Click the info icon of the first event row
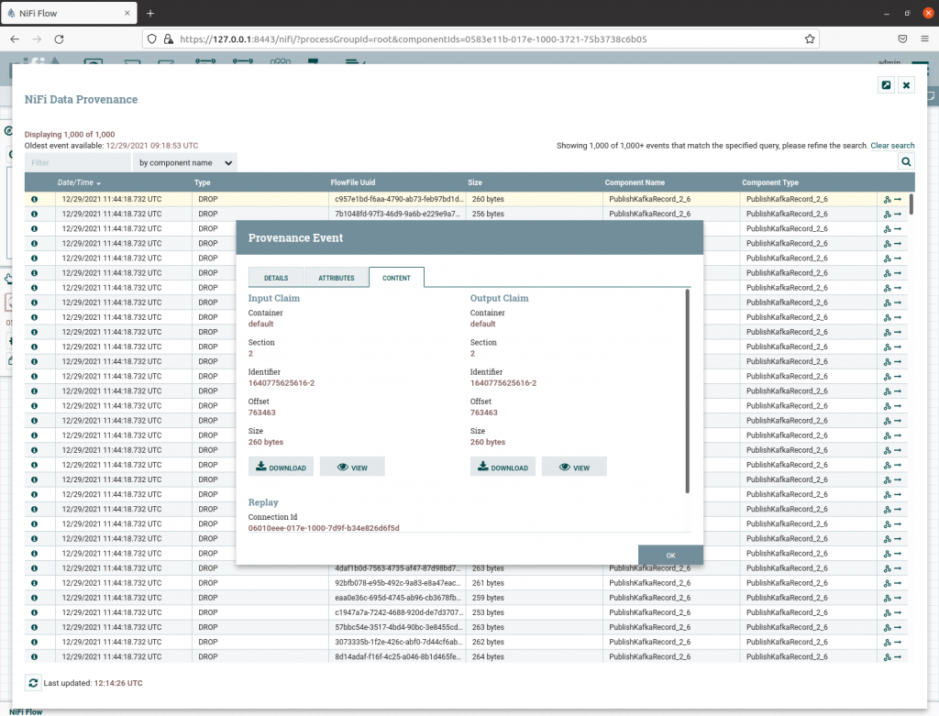939x716 pixels. coord(35,199)
